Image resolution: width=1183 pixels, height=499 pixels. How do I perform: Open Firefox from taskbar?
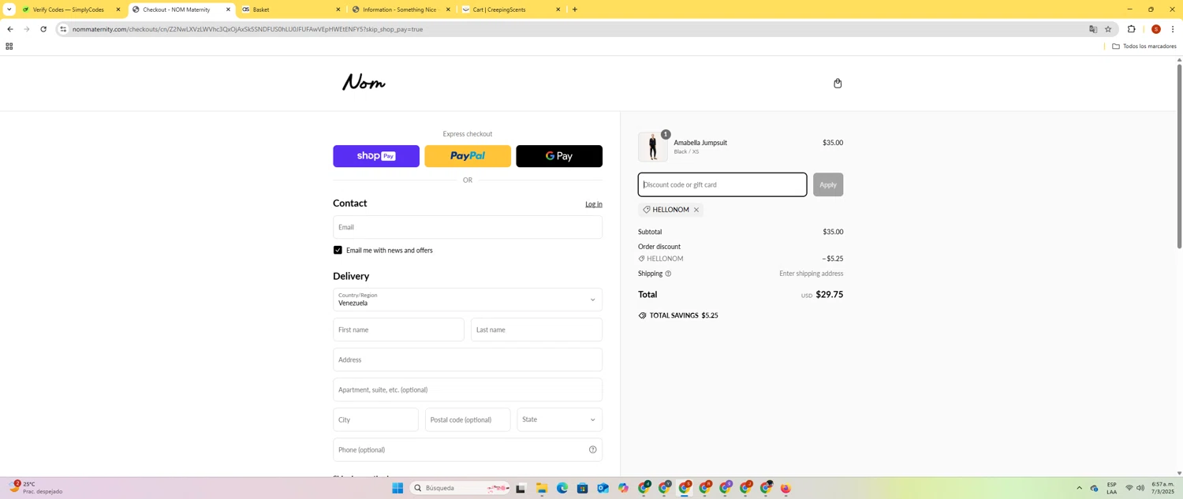[x=786, y=488]
